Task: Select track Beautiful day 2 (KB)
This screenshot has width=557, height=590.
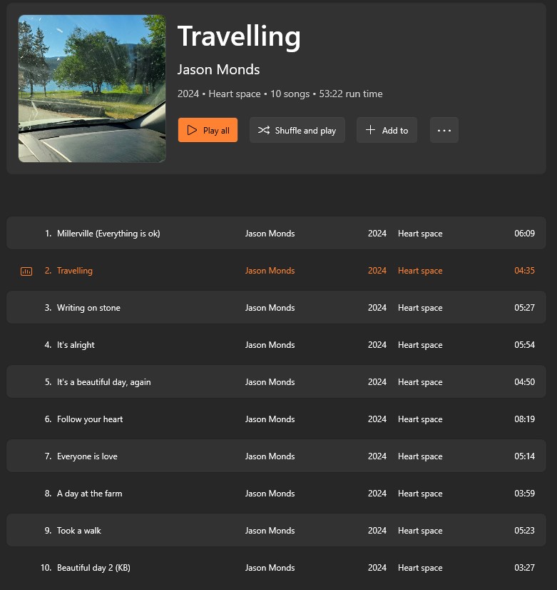Action: tap(93, 568)
